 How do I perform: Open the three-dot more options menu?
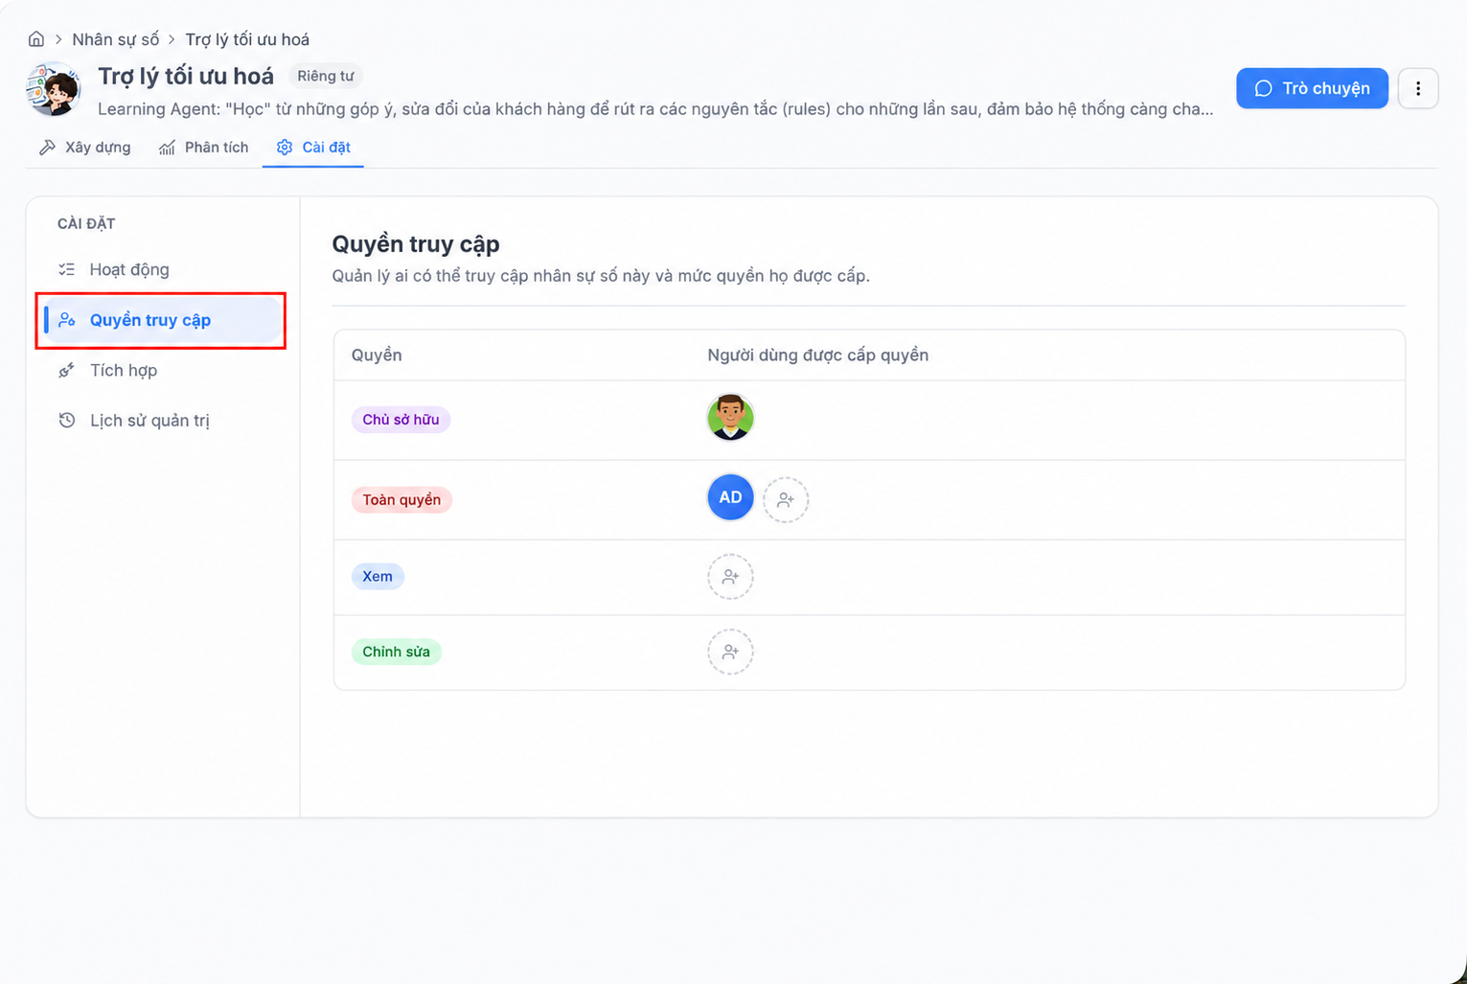point(1418,88)
